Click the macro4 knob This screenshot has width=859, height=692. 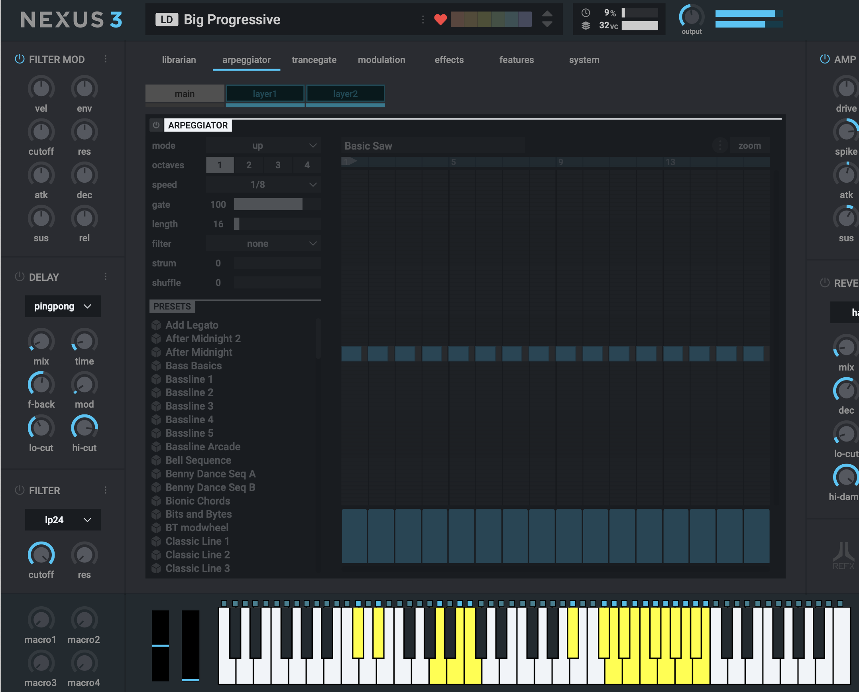(84, 663)
